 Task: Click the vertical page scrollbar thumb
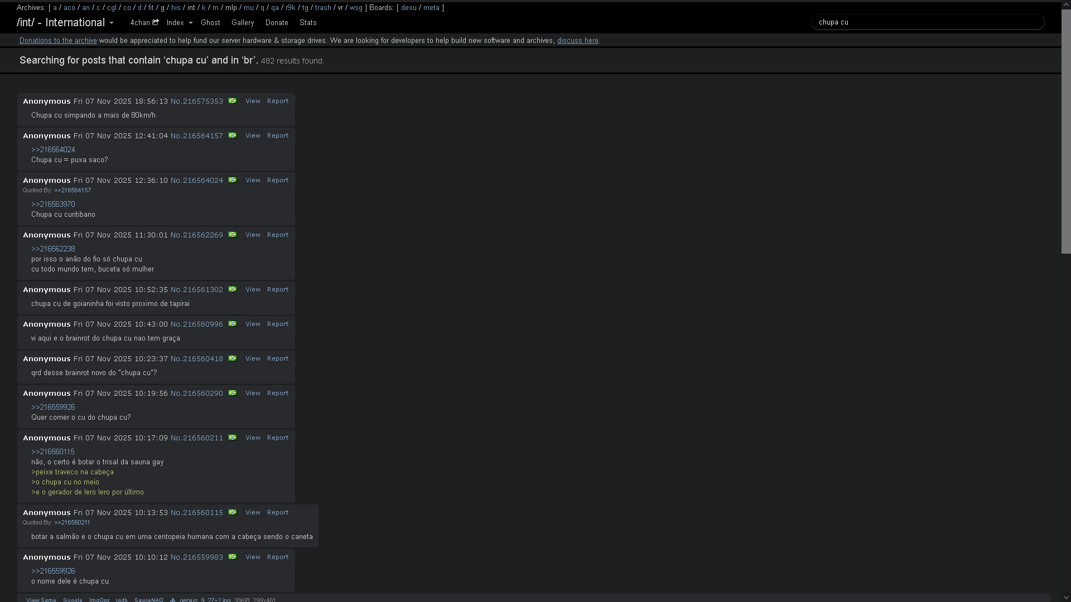click(x=1065, y=131)
